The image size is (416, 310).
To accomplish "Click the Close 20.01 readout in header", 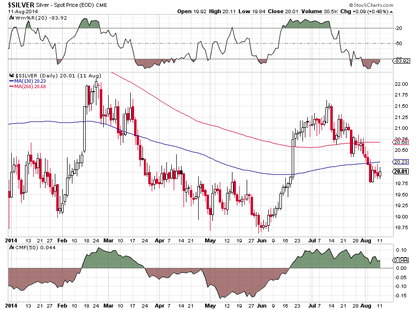I will click(283, 11).
